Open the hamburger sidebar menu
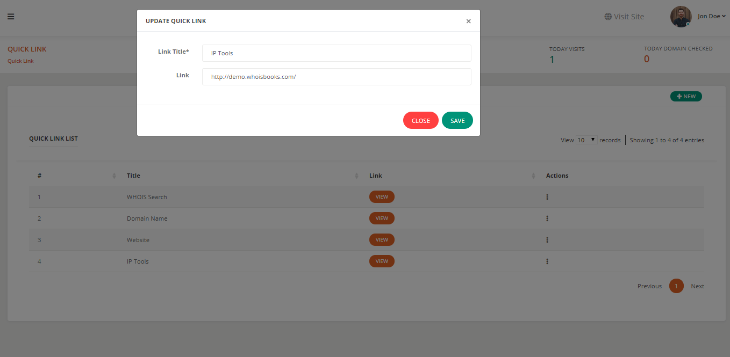 [11, 16]
